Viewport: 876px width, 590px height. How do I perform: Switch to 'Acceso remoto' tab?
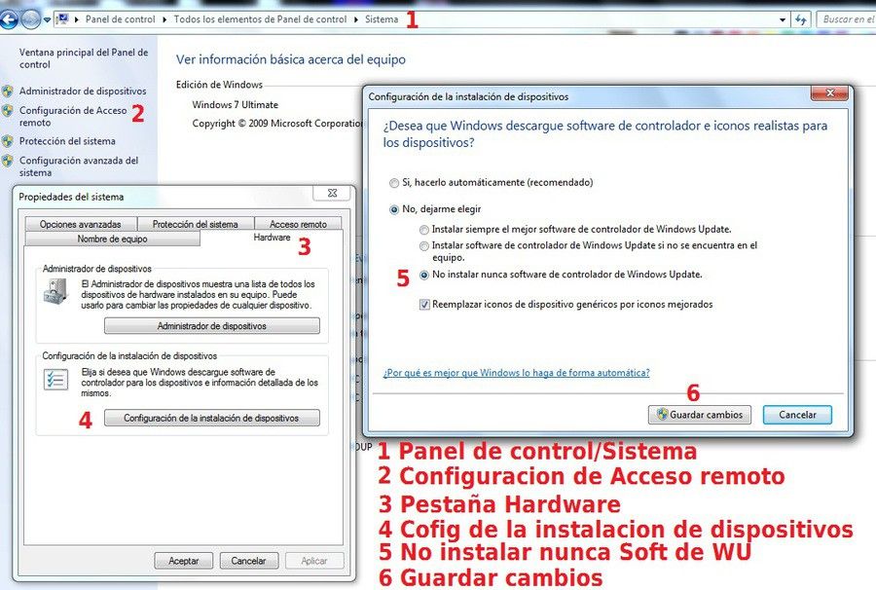298,224
